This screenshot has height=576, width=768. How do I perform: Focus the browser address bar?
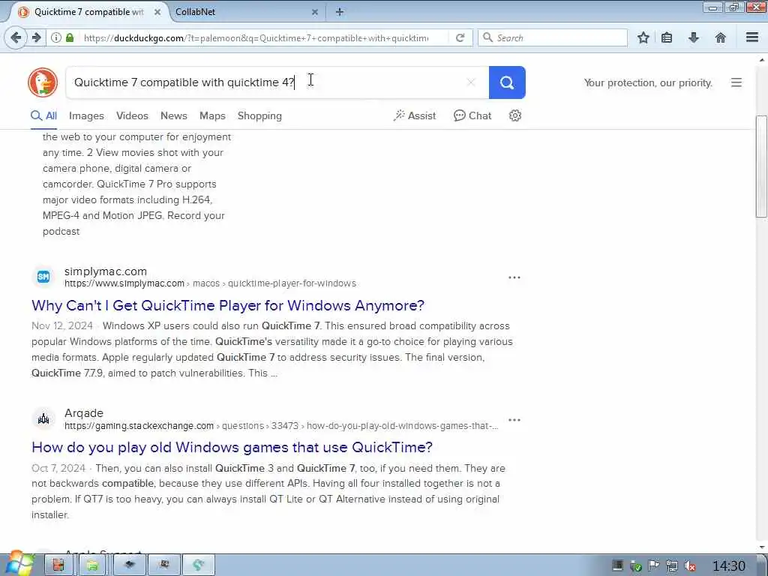click(256, 37)
